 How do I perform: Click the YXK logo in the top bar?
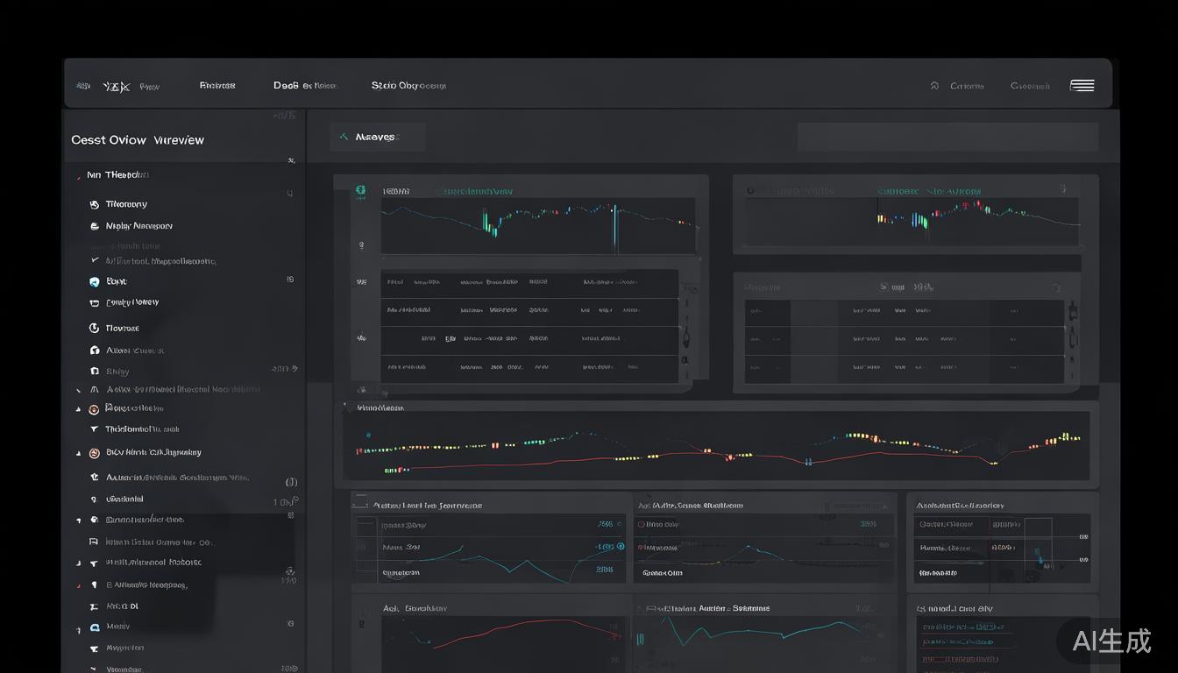tap(116, 86)
